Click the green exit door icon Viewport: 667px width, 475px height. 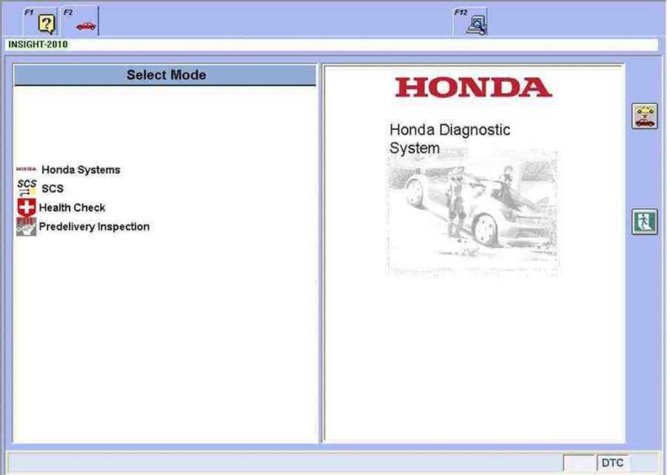pos(644,221)
